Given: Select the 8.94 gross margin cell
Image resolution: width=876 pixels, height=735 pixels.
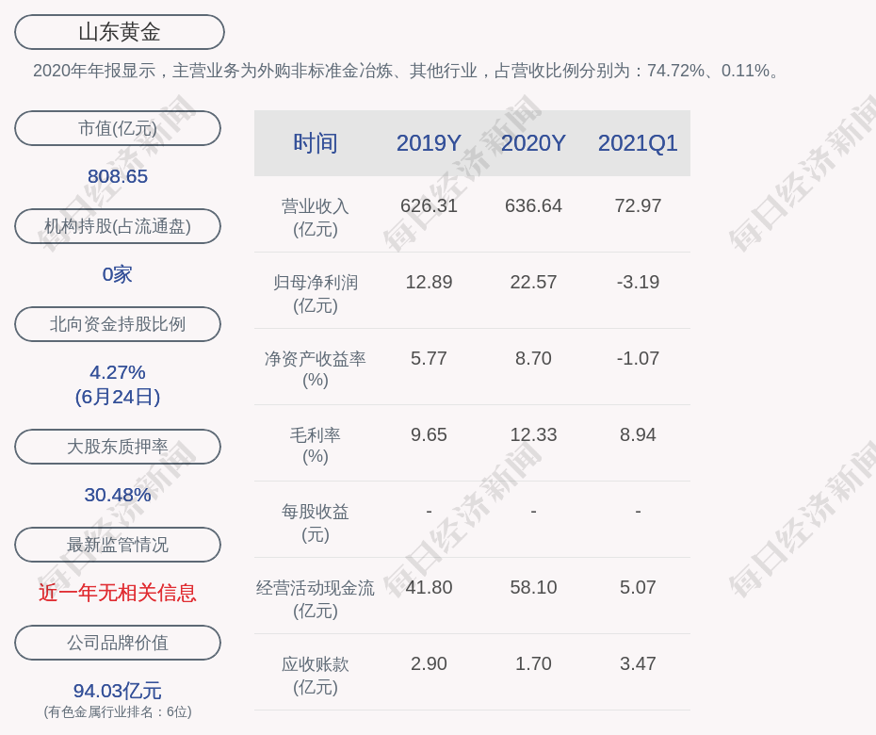Looking at the screenshot, I should pos(638,434).
